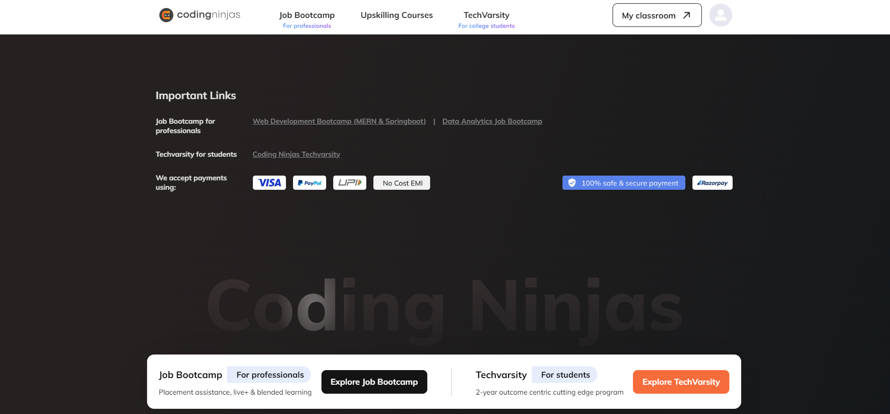The width and height of the screenshot is (890, 414).
Task: Open Upskilling Courses in the navigation
Action: [x=397, y=15]
